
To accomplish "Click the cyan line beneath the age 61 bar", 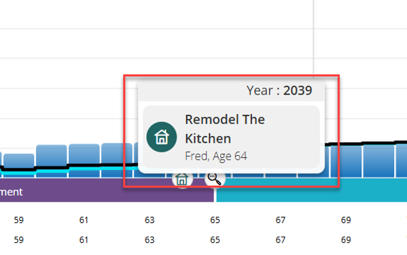I will coord(84,169).
